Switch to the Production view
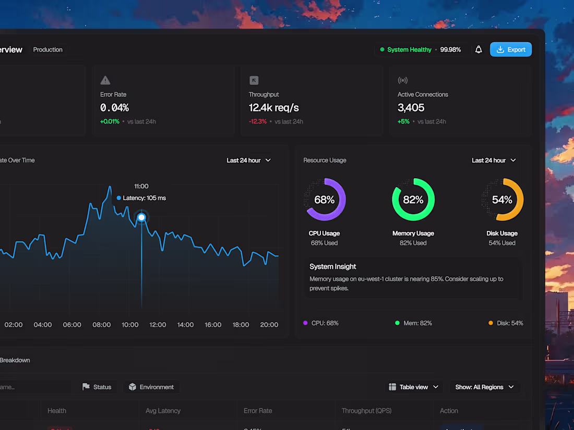The width and height of the screenshot is (574, 430). [47, 50]
